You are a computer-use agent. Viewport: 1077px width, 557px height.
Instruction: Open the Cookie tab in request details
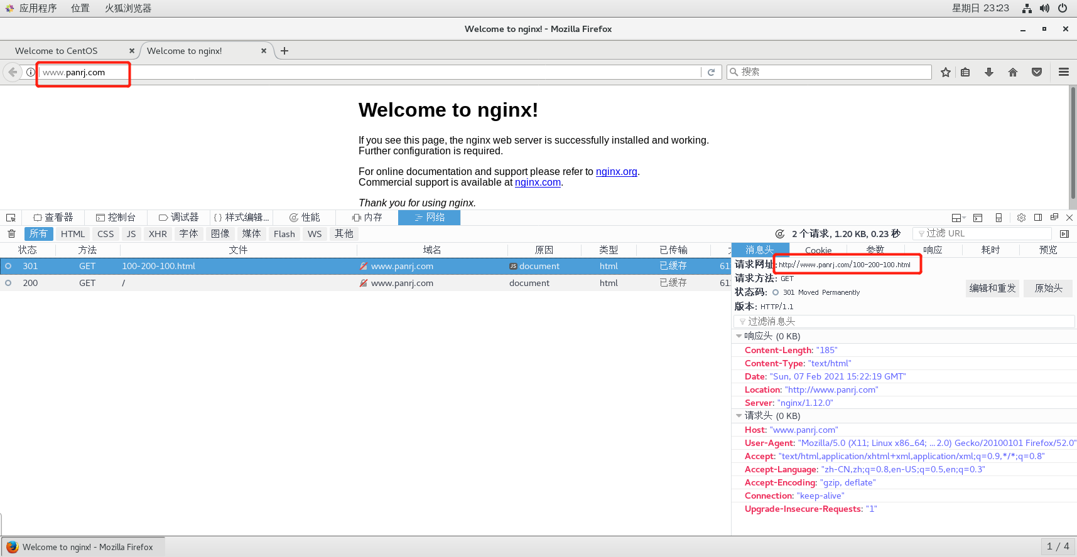coord(818,250)
